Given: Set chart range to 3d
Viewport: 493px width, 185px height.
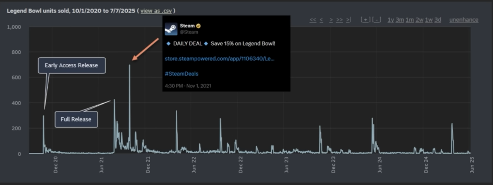Looking at the screenshot, I should (x=438, y=20).
